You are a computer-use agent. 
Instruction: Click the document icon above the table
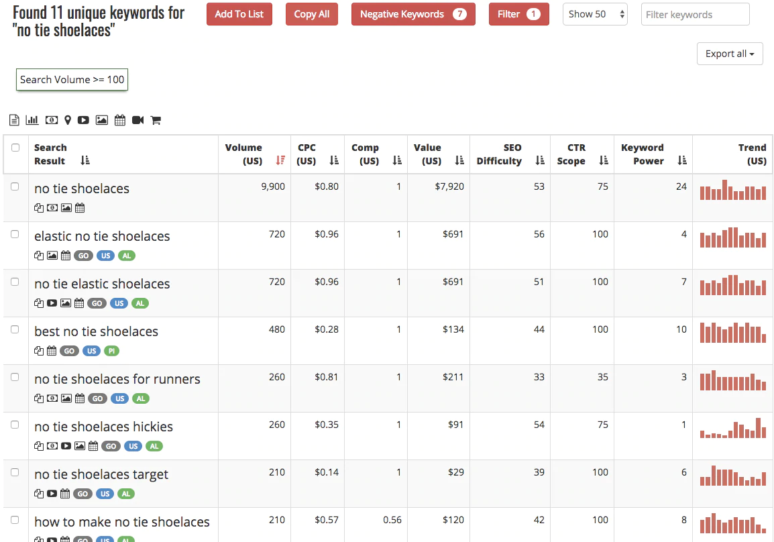point(14,120)
